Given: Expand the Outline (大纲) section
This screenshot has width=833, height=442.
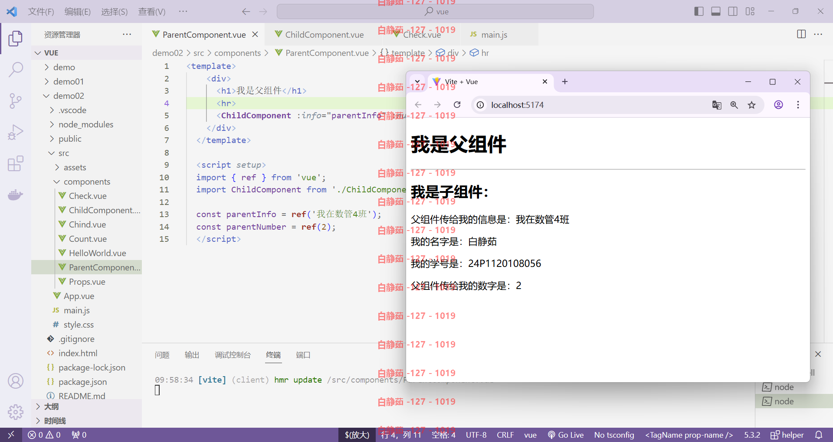Looking at the screenshot, I should pos(87,406).
